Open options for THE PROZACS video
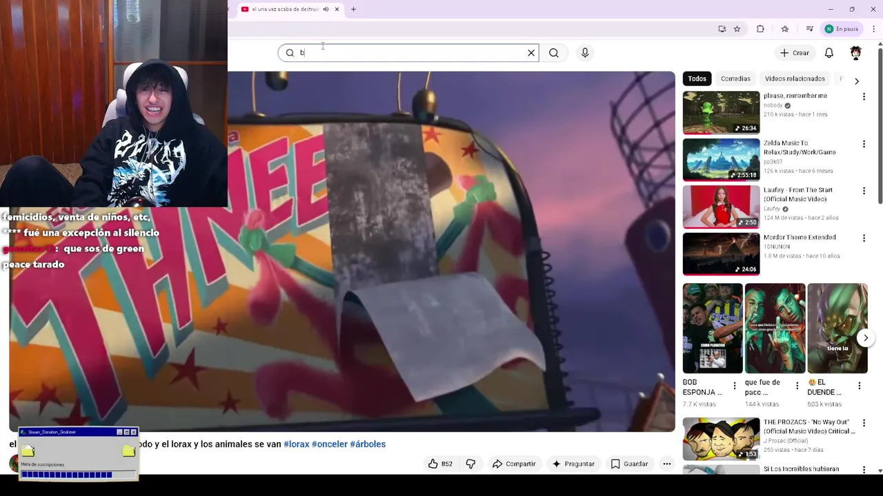 click(864, 423)
